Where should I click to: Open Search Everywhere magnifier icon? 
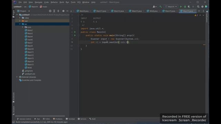(x=198, y=7)
